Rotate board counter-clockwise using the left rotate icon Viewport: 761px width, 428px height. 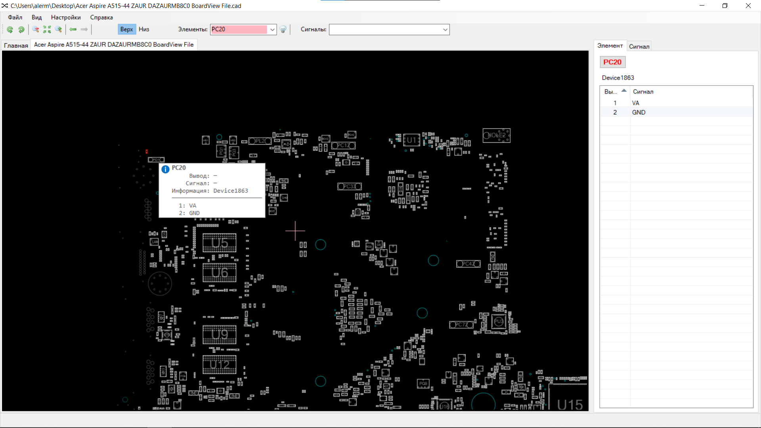(10, 29)
